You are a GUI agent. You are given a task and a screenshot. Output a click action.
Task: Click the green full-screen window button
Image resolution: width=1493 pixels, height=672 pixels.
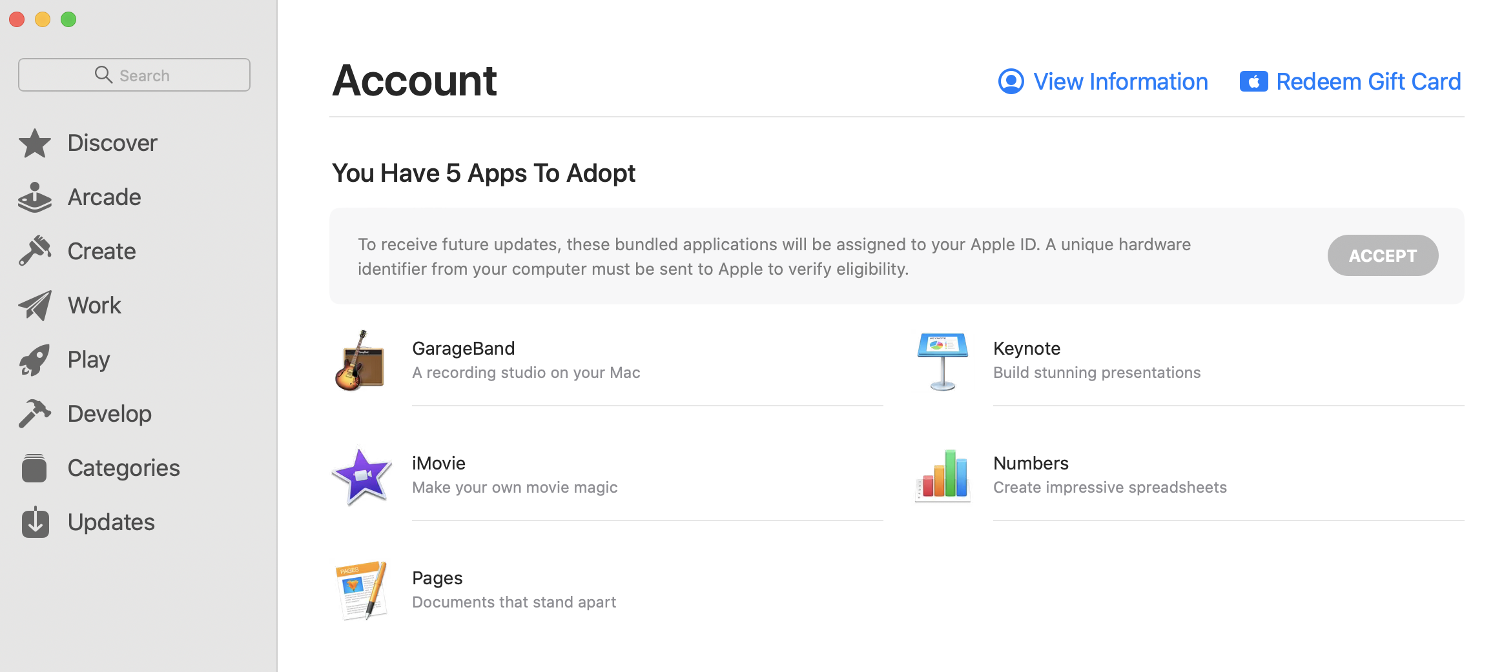point(68,19)
